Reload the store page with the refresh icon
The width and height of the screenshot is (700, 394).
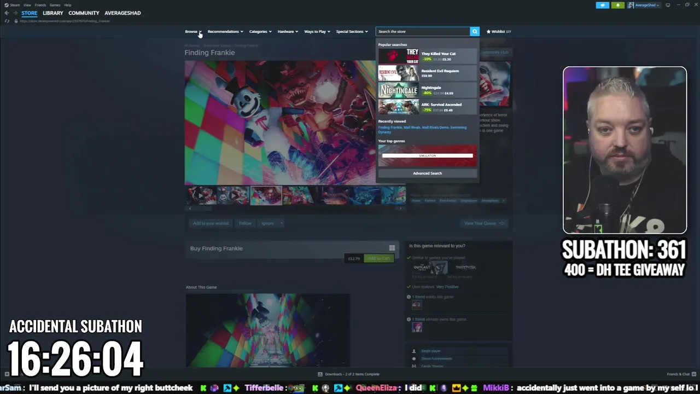[x=7, y=21]
